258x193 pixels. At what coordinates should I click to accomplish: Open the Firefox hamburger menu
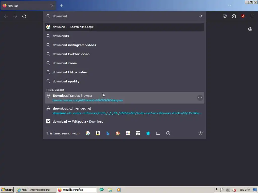pyautogui.click(x=252, y=16)
